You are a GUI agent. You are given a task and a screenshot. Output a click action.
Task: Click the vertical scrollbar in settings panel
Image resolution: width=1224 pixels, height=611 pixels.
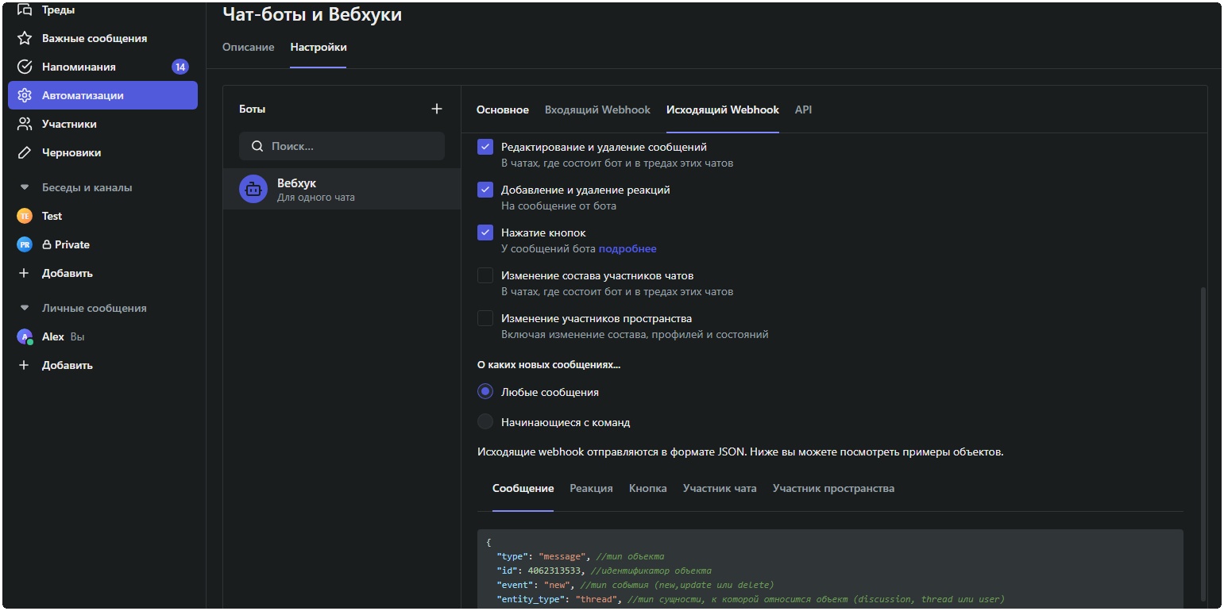click(x=1203, y=444)
